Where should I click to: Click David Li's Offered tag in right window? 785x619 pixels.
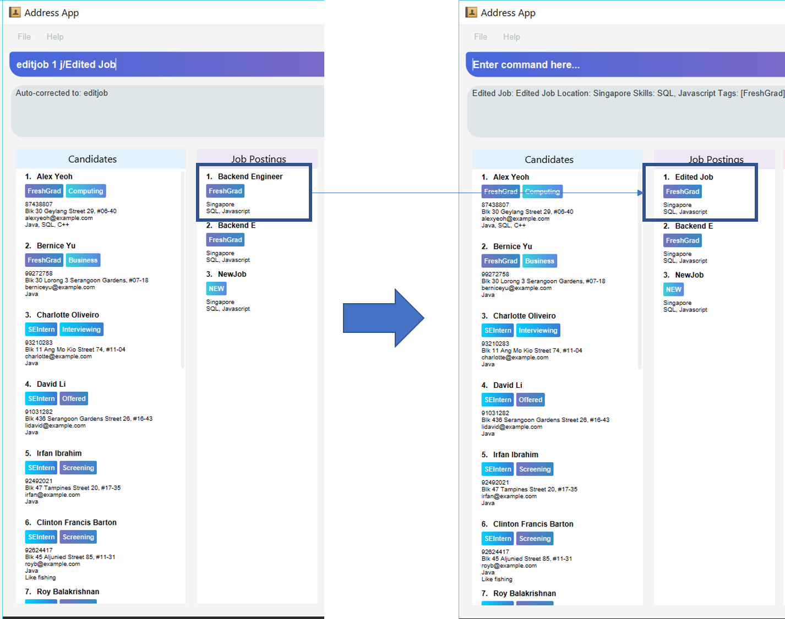[531, 400]
